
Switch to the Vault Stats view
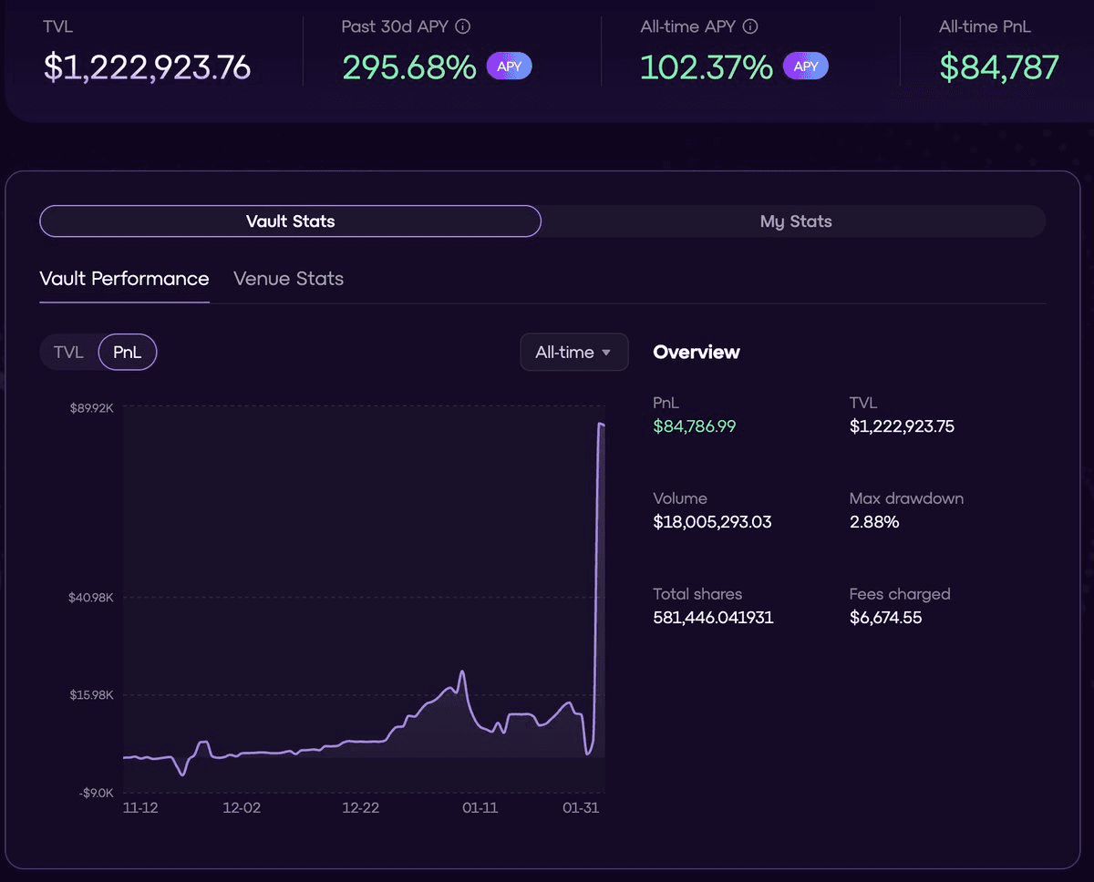coord(290,221)
